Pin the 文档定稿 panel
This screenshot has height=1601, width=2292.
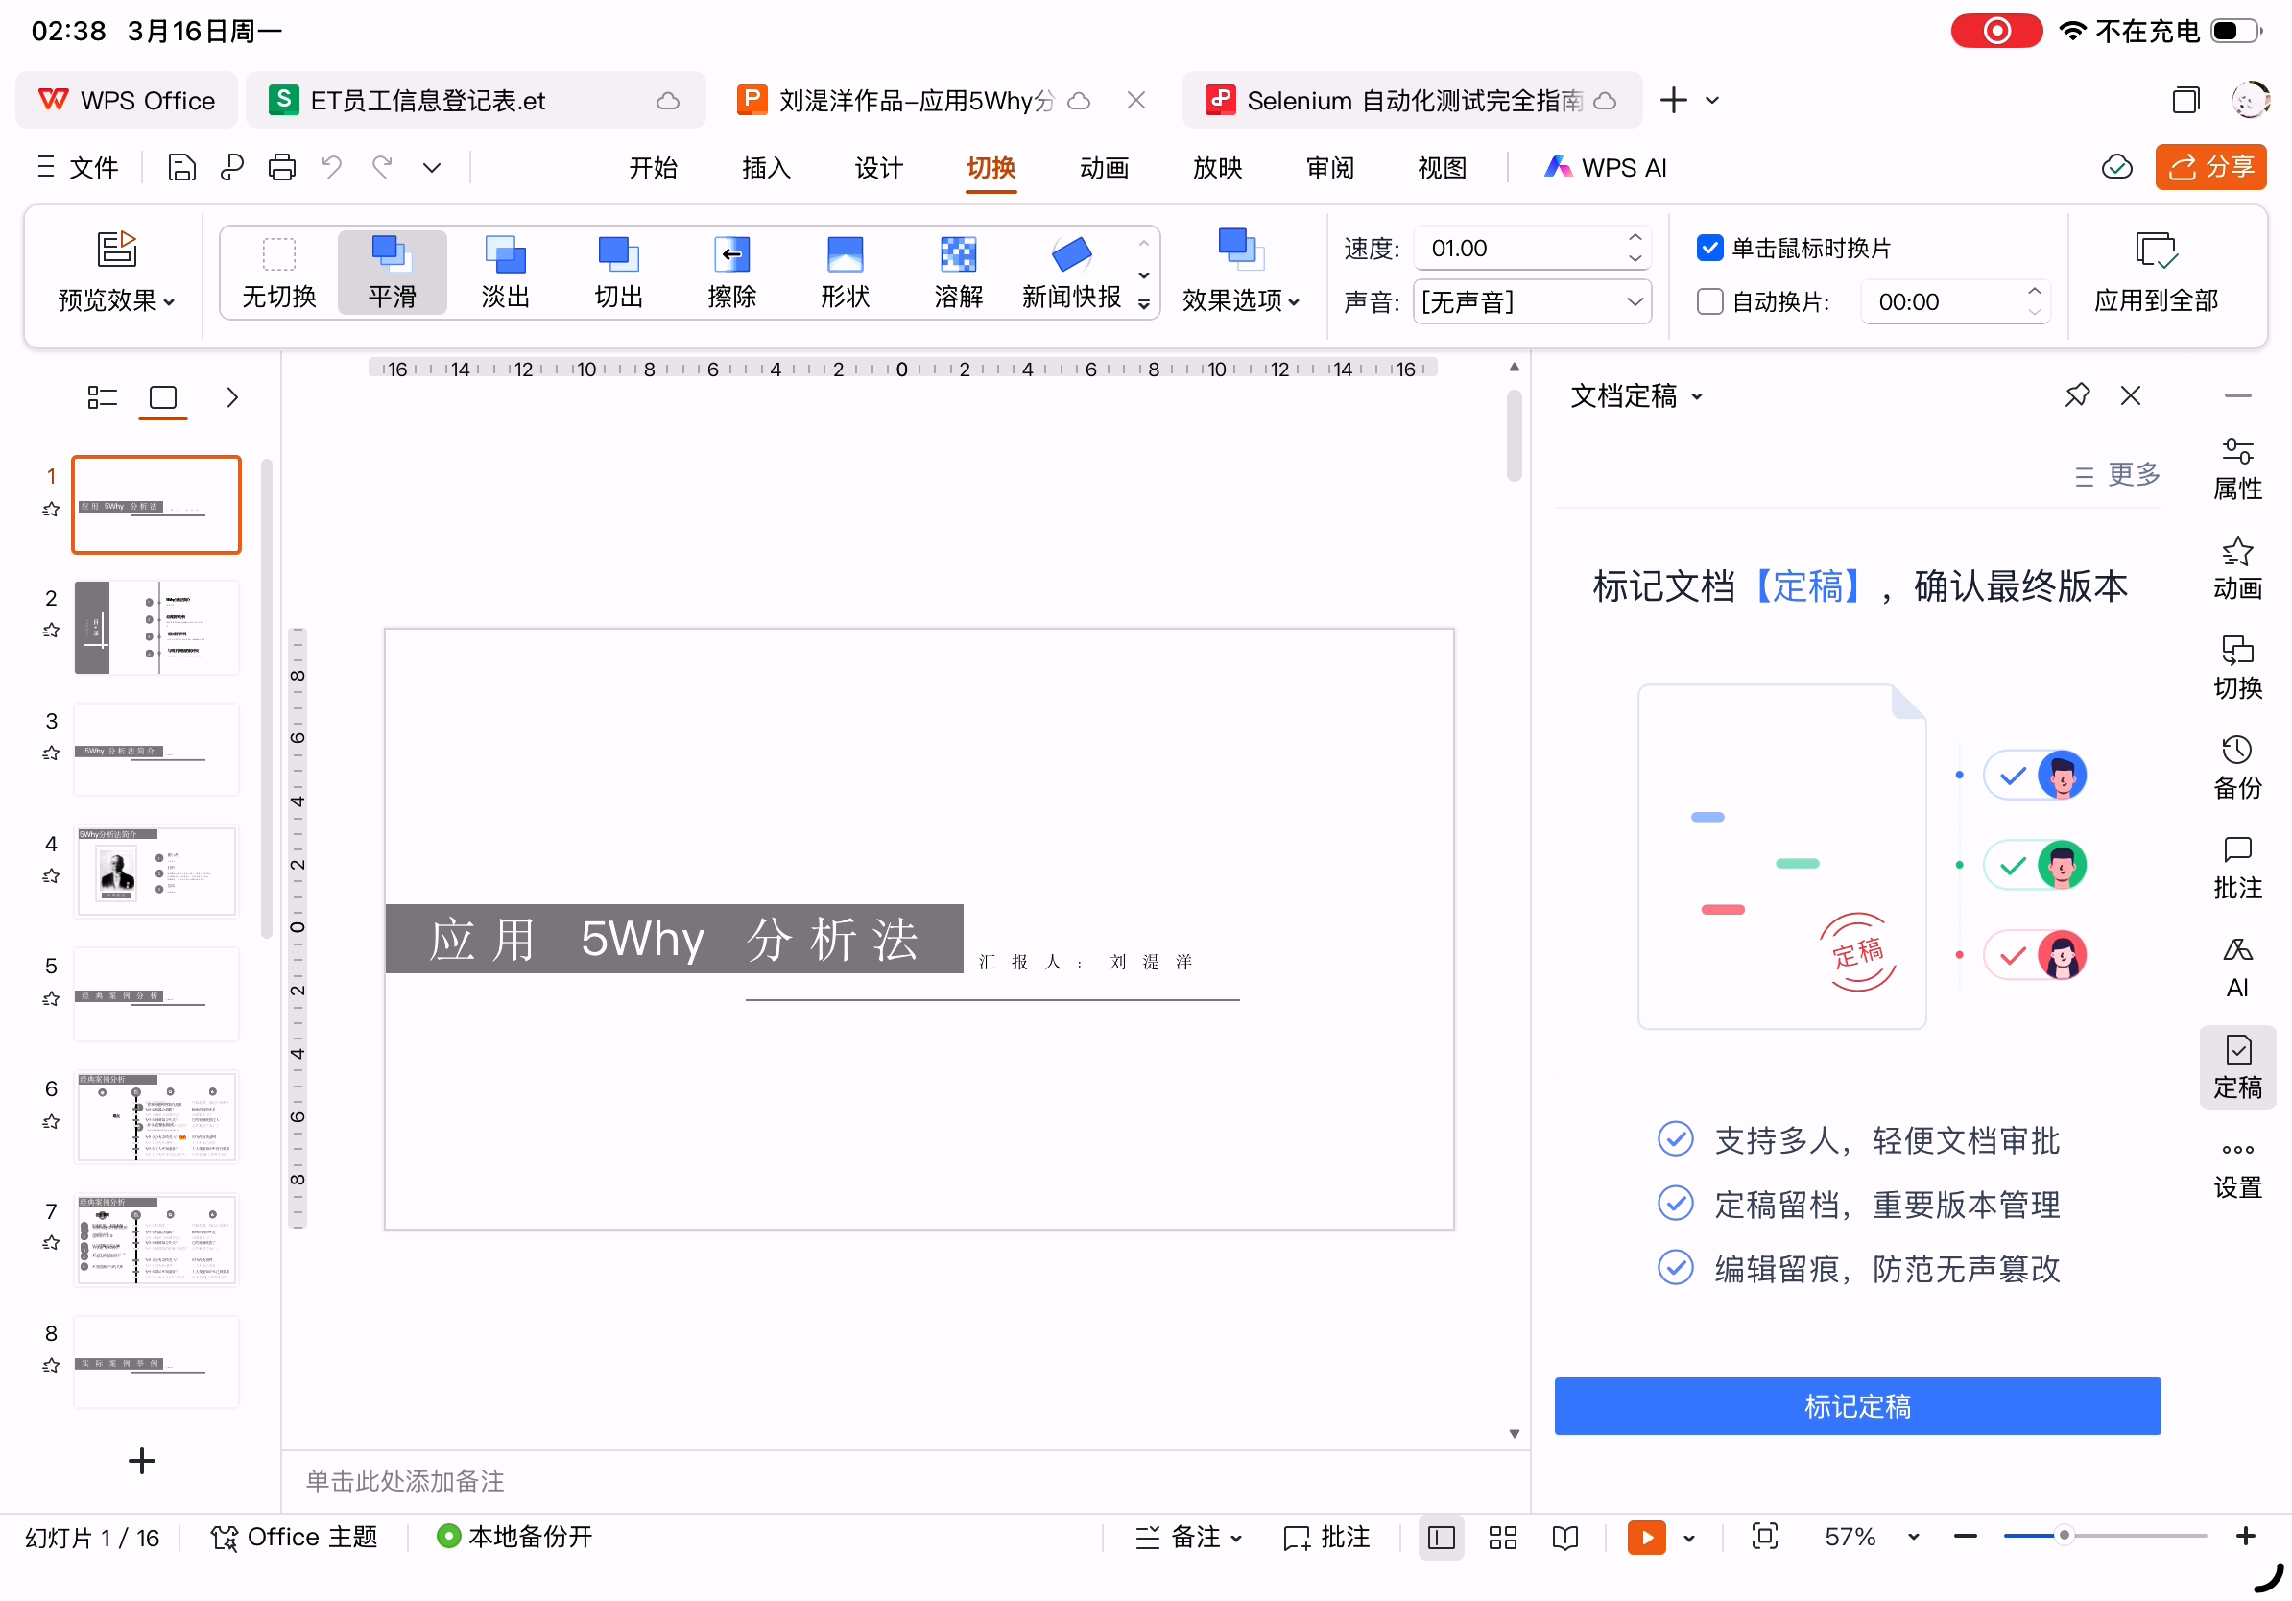2076,395
